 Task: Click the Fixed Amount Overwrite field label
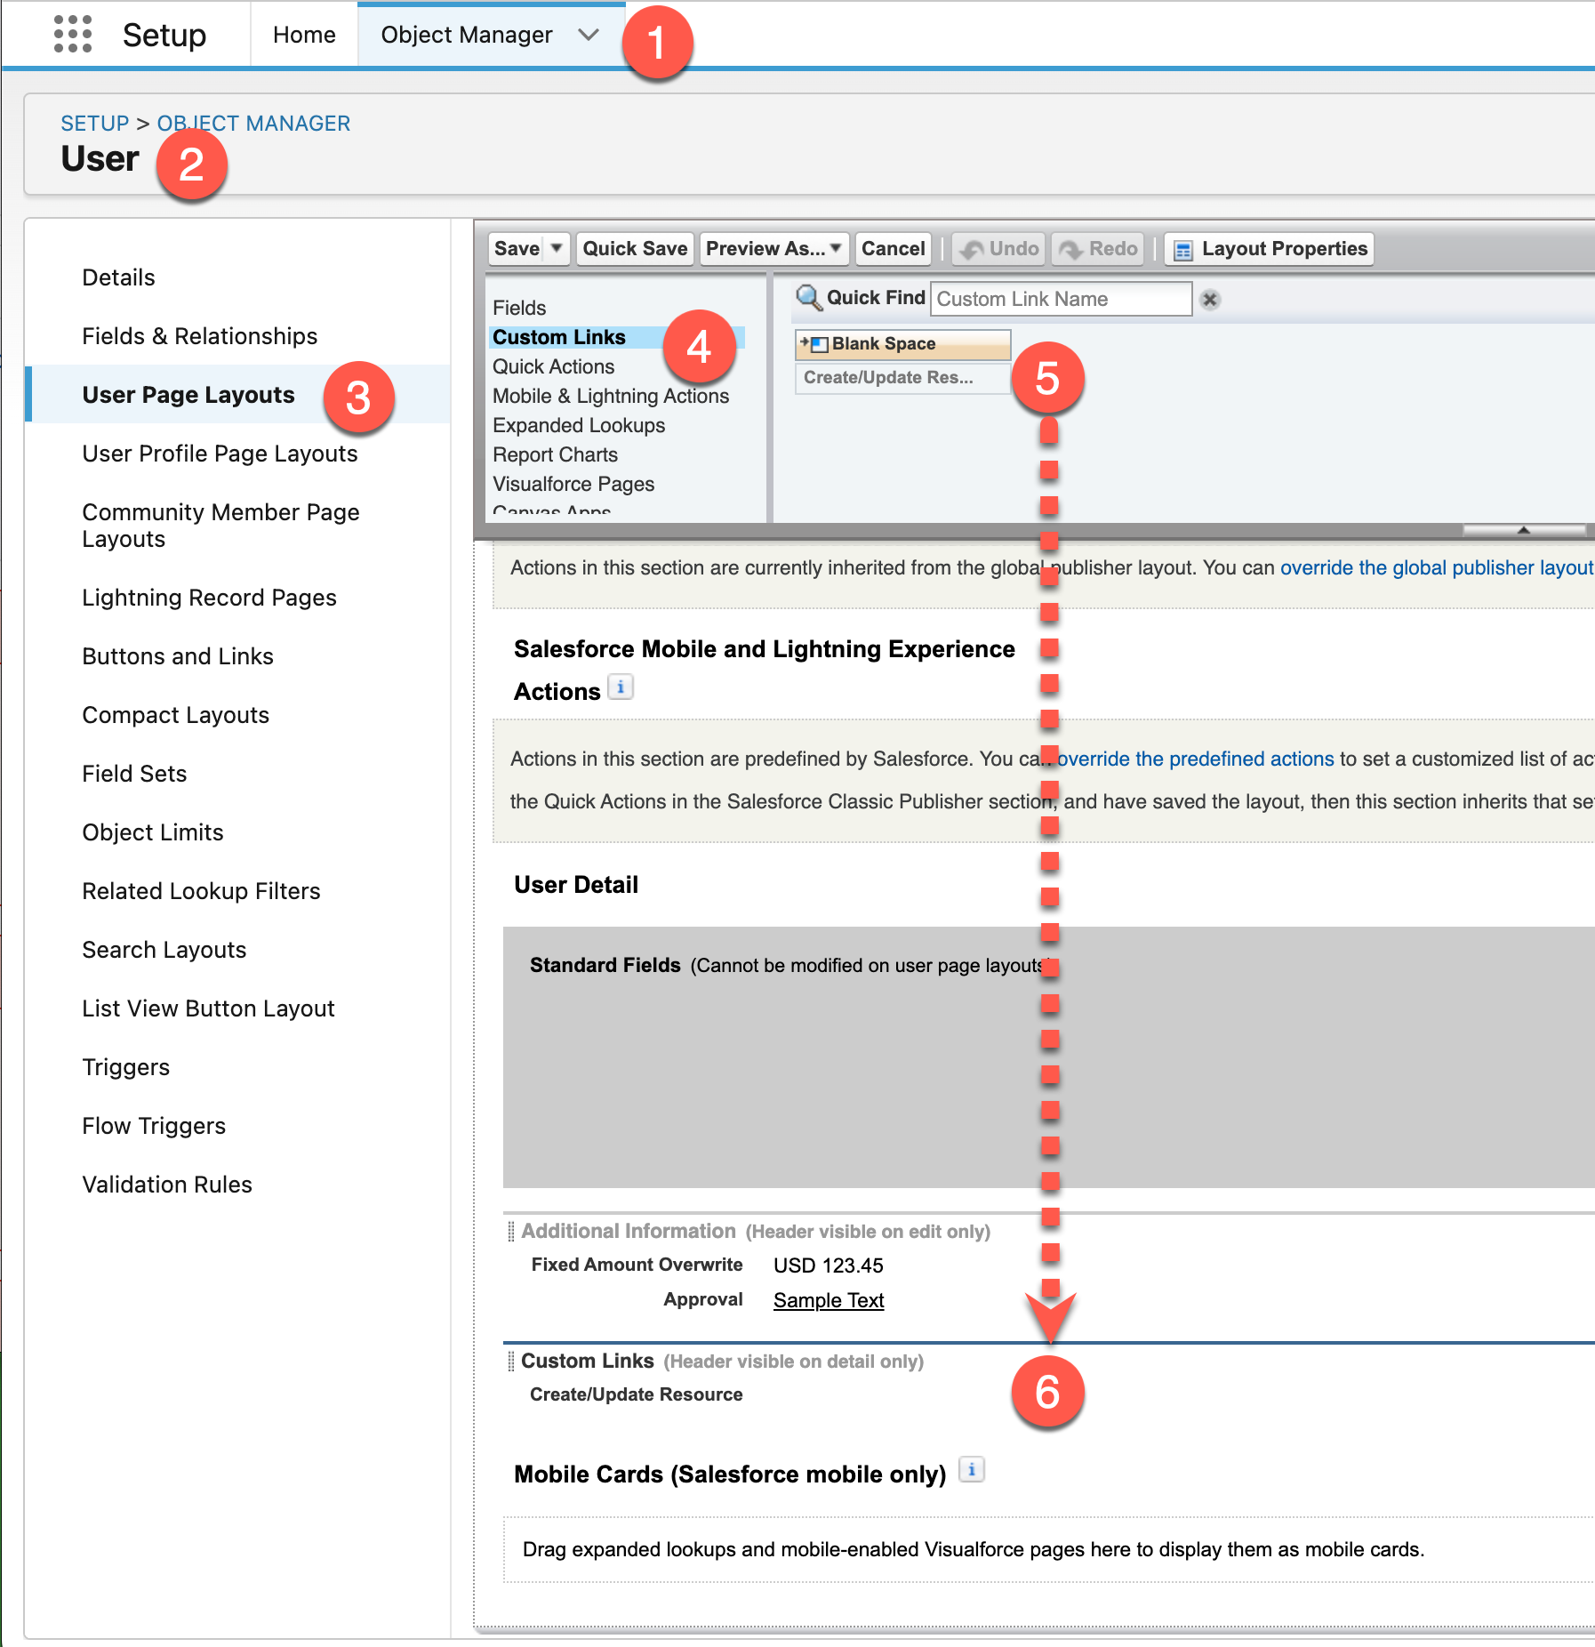pos(637,1265)
